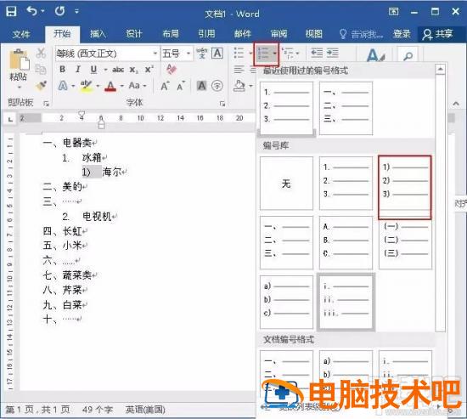
Task: Apply red font color
Action: pyautogui.click(x=110, y=86)
